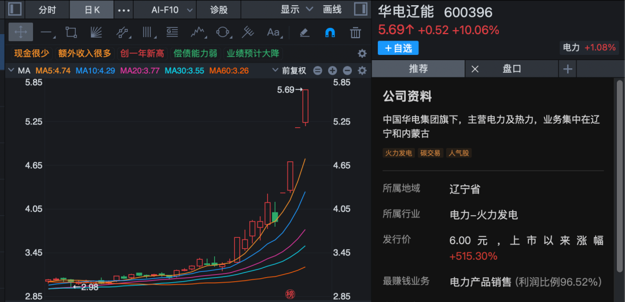Click the 公司资料 heading

click(x=407, y=96)
